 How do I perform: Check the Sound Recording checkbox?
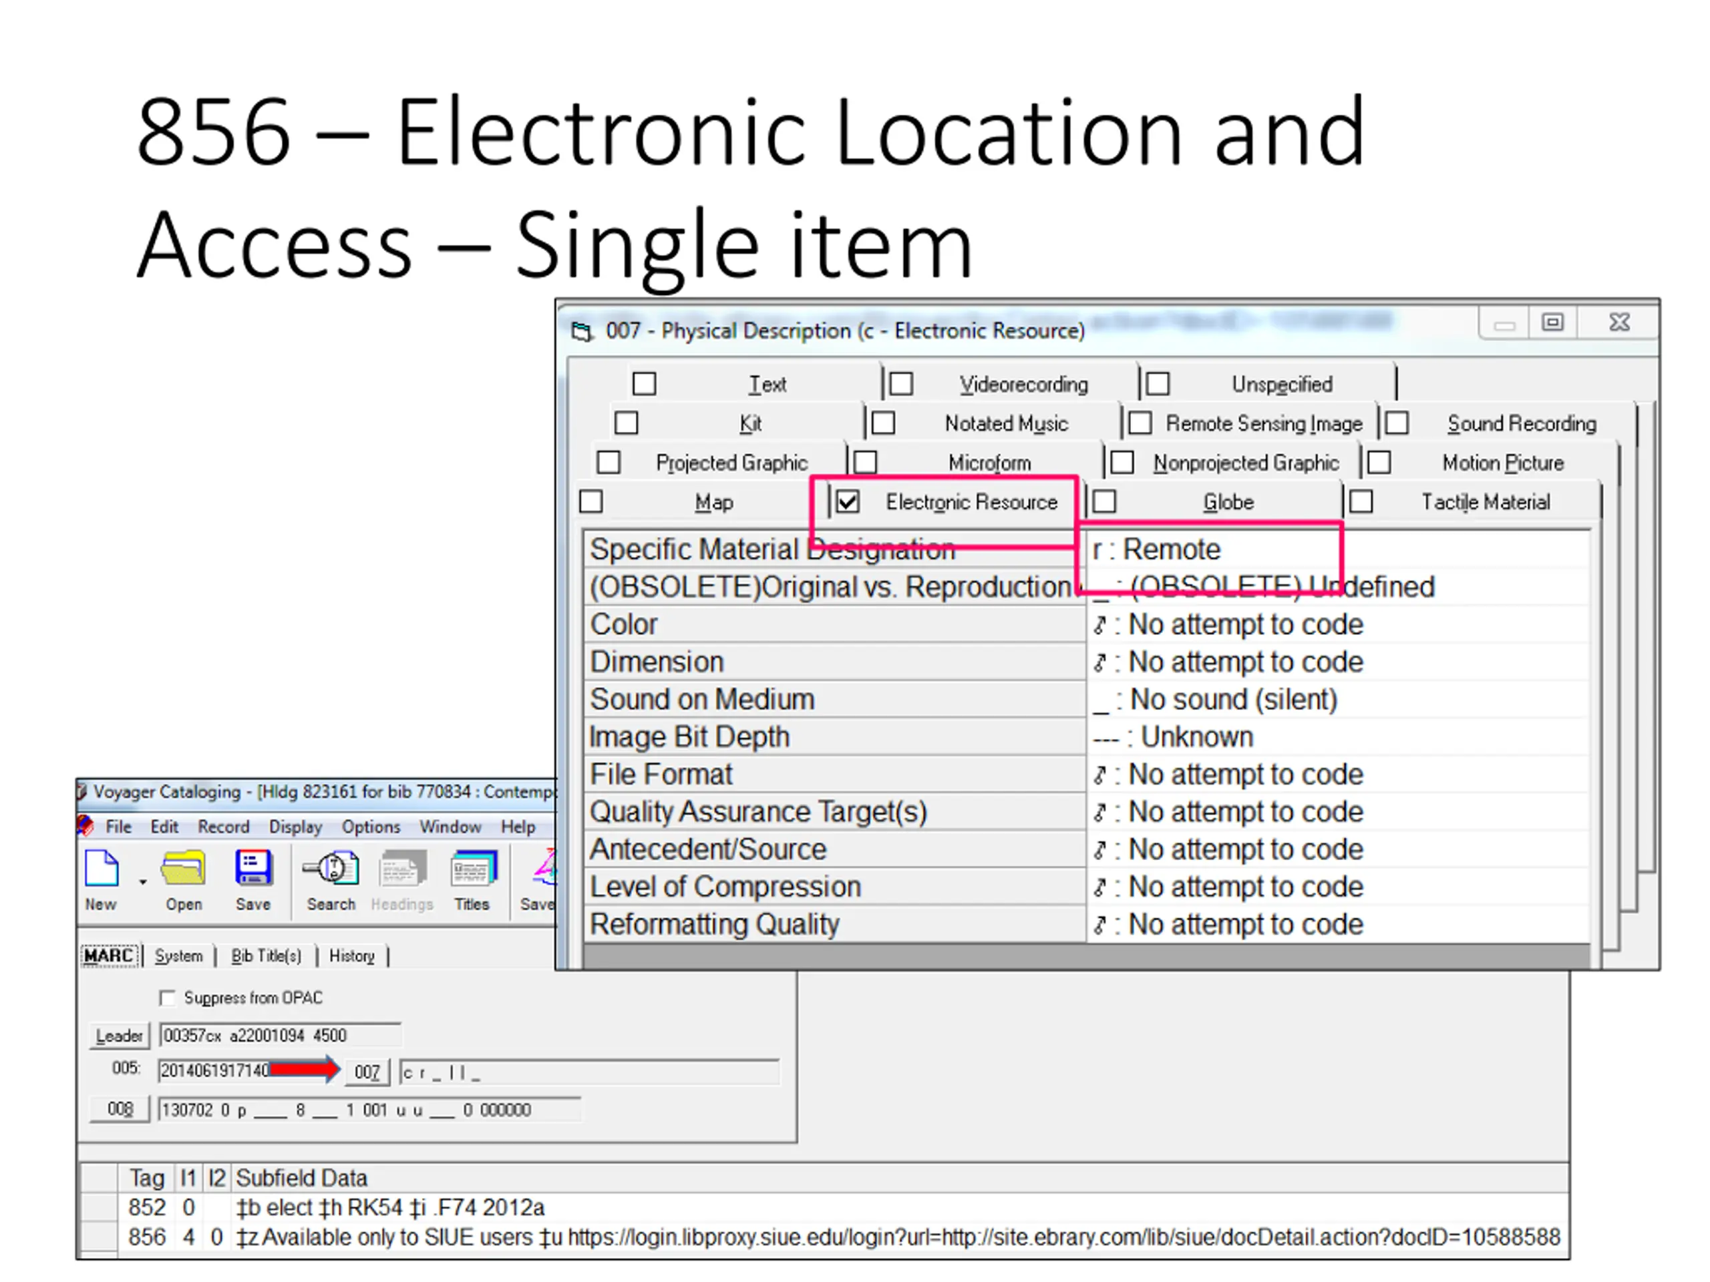(1396, 423)
